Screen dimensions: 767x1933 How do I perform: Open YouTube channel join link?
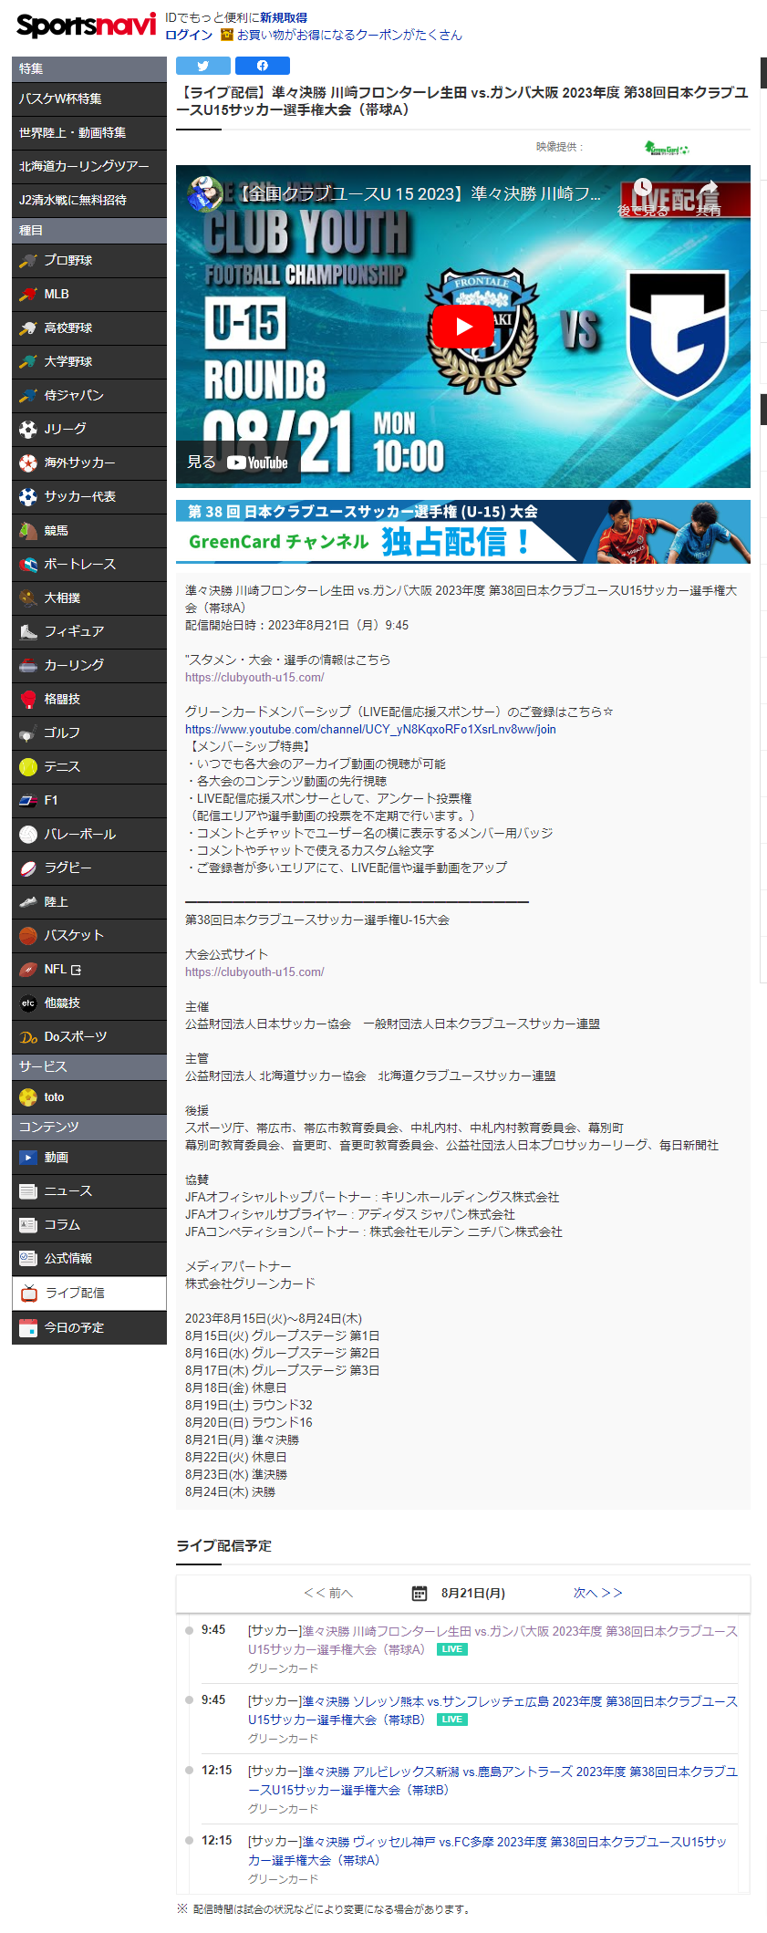(370, 730)
